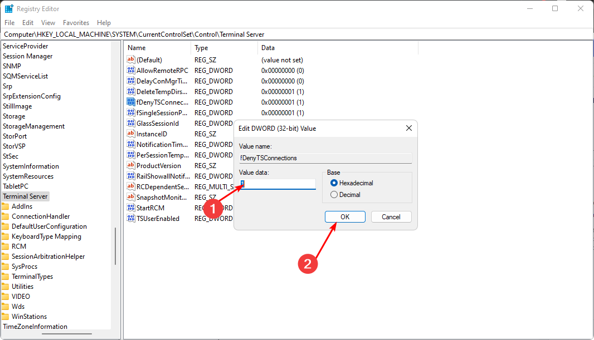Screen dimensions: 594x340
Task: Click the RCM folder icon
Action: tap(5, 246)
